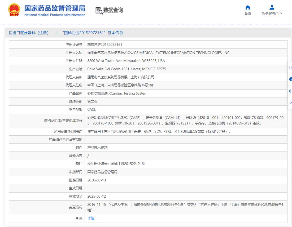Click the 变更情况 row label
This screenshot has width=292, height=227.
[x=76, y=207]
